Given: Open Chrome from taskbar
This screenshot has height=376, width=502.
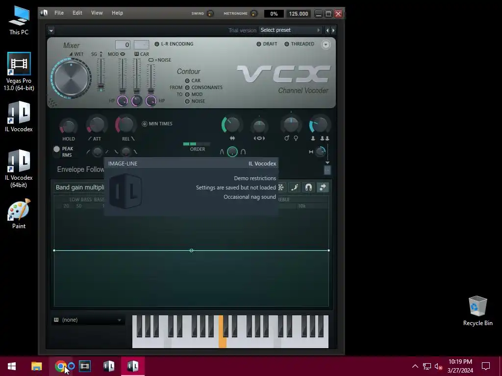Looking at the screenshot, I should (60, 366).
